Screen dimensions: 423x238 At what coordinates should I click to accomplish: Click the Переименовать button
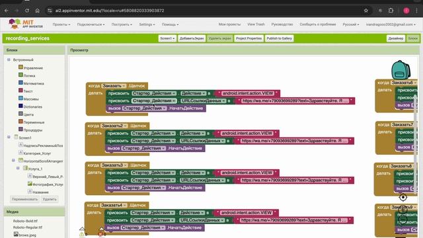tap(24, 199)
